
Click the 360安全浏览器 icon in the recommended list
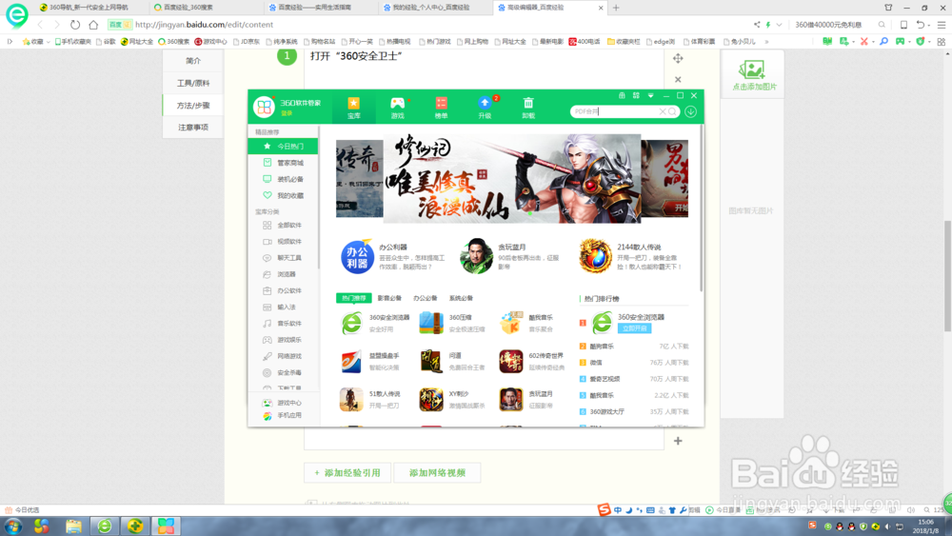[x=351, y=323]
